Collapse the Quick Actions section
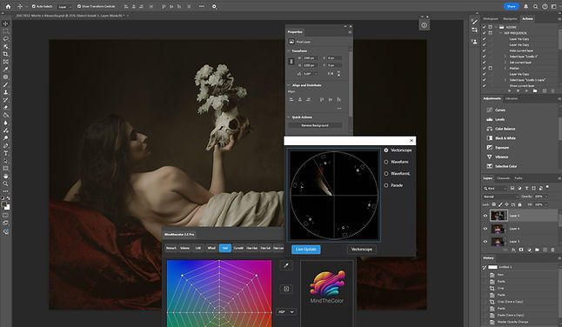This screenshot has width=562, height=327. coord(289,117)
